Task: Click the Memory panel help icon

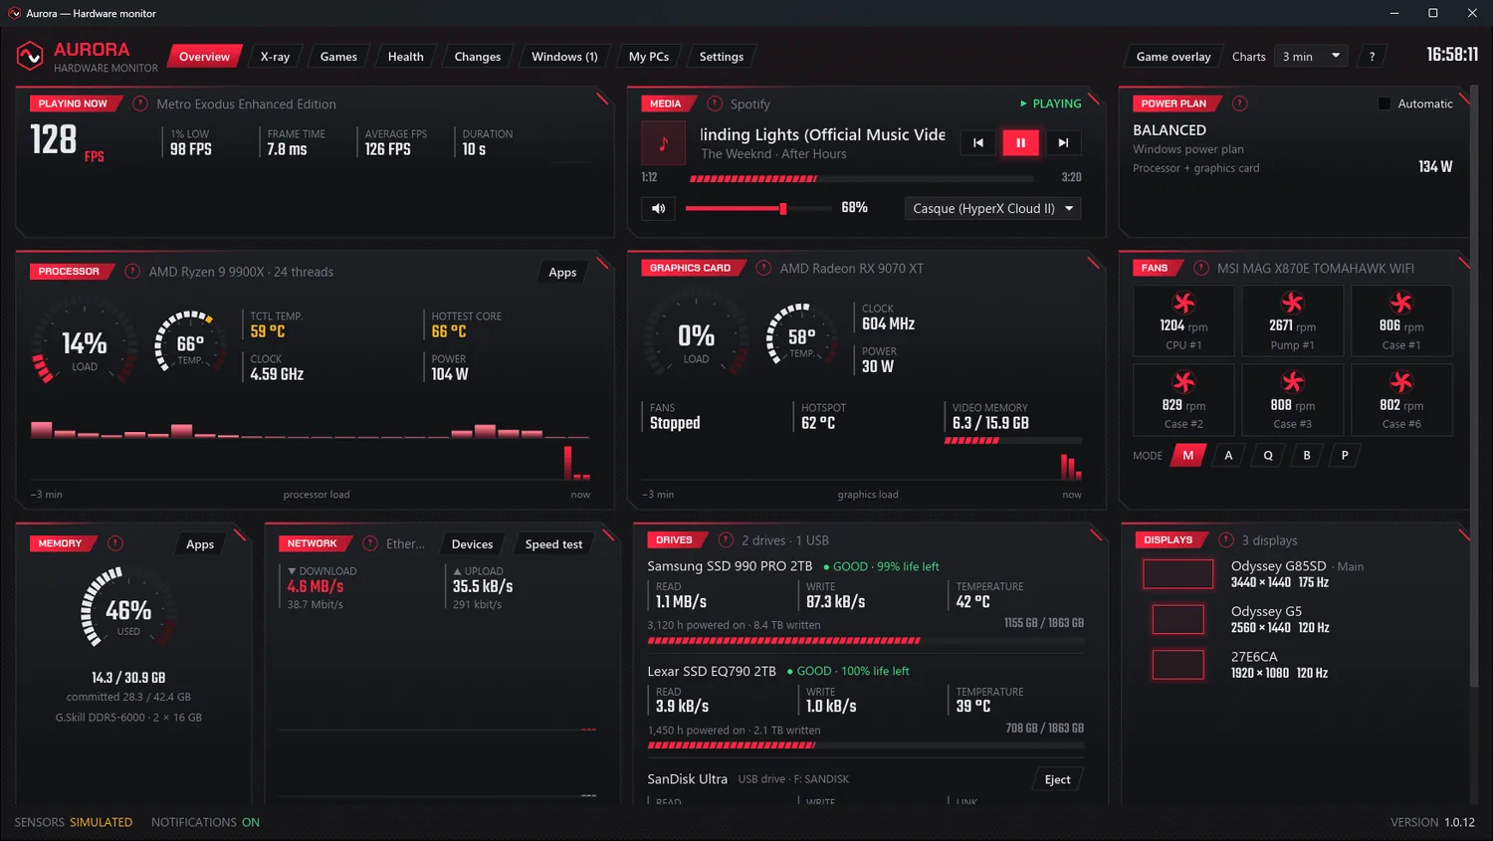Action: [x=115, y=543]
